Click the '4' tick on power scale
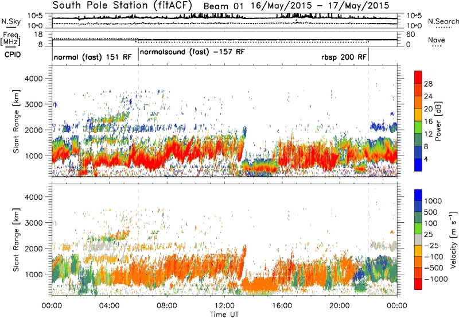The image size is (459, 318). point(426,159)
